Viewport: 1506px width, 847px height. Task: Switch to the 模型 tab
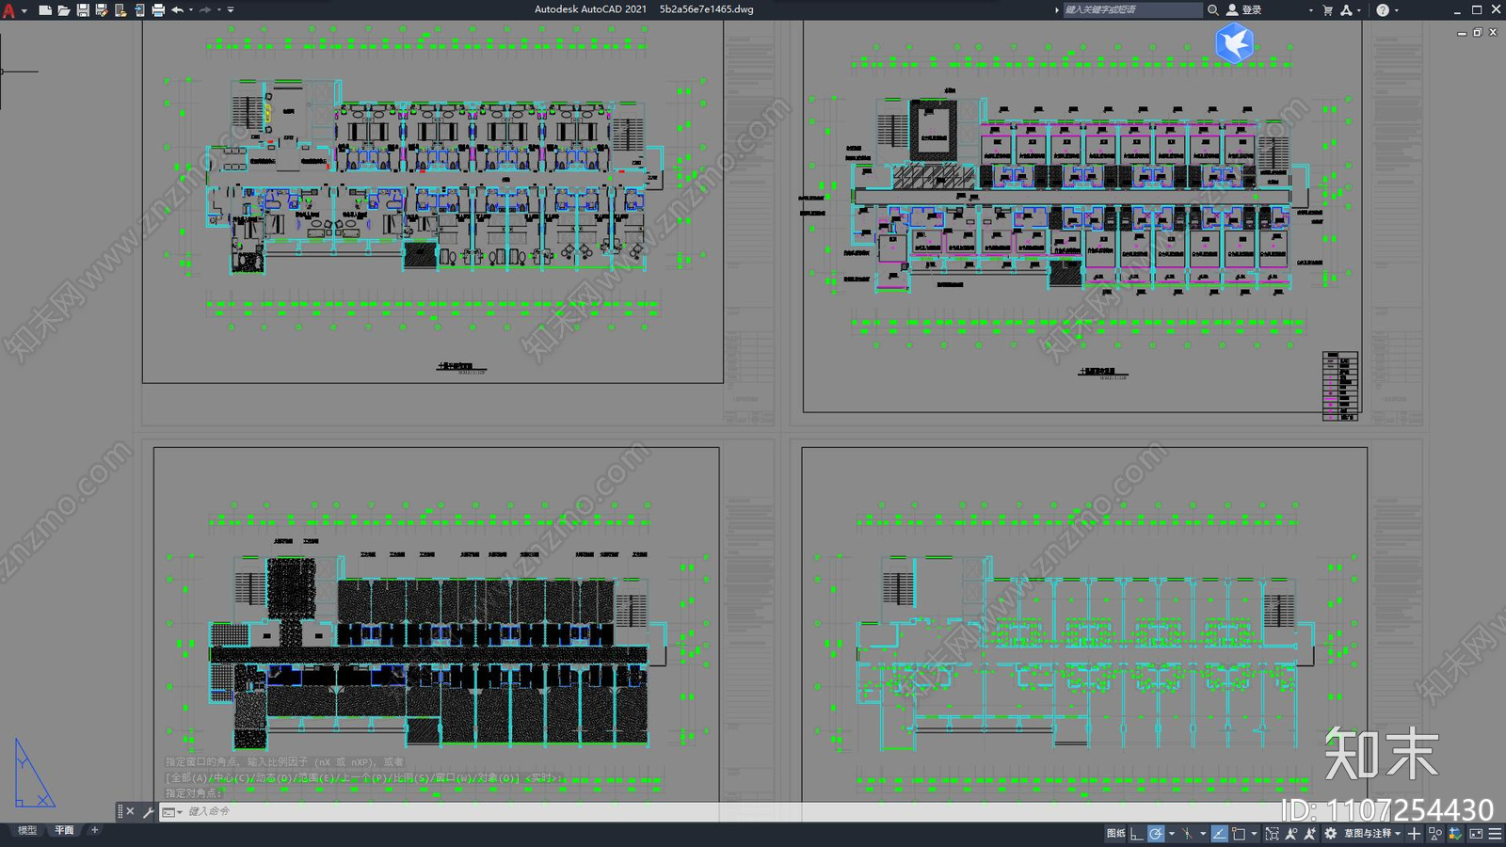point(27,830)
